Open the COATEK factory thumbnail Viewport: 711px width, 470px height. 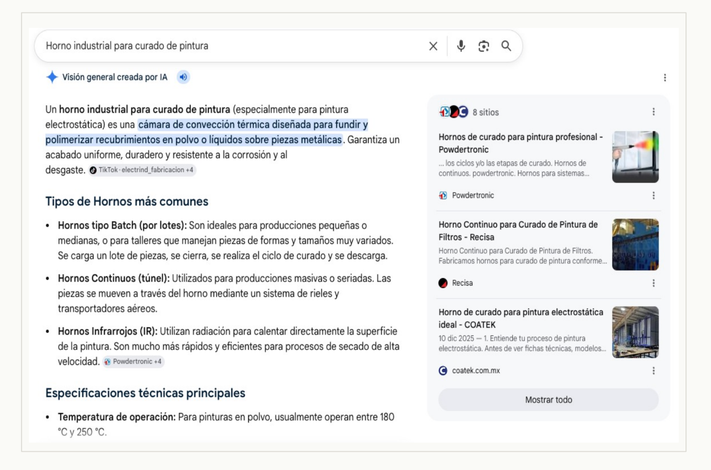pyautogui.click(x=635, y=332)
